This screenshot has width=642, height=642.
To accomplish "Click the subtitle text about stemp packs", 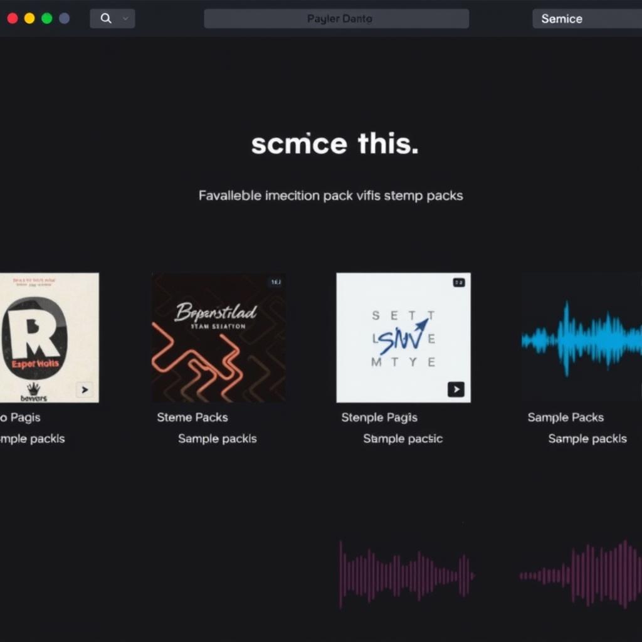I will click(330, 195).
